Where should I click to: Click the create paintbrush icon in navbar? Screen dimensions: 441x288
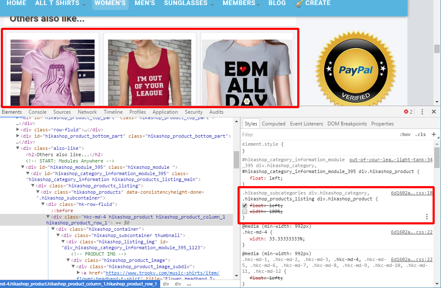click(299, 3)
